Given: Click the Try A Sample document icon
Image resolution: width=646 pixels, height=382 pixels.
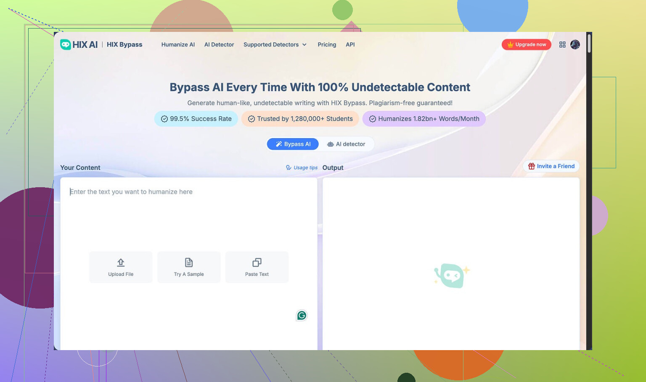Looking at the screenshot, I should point(189,262).
